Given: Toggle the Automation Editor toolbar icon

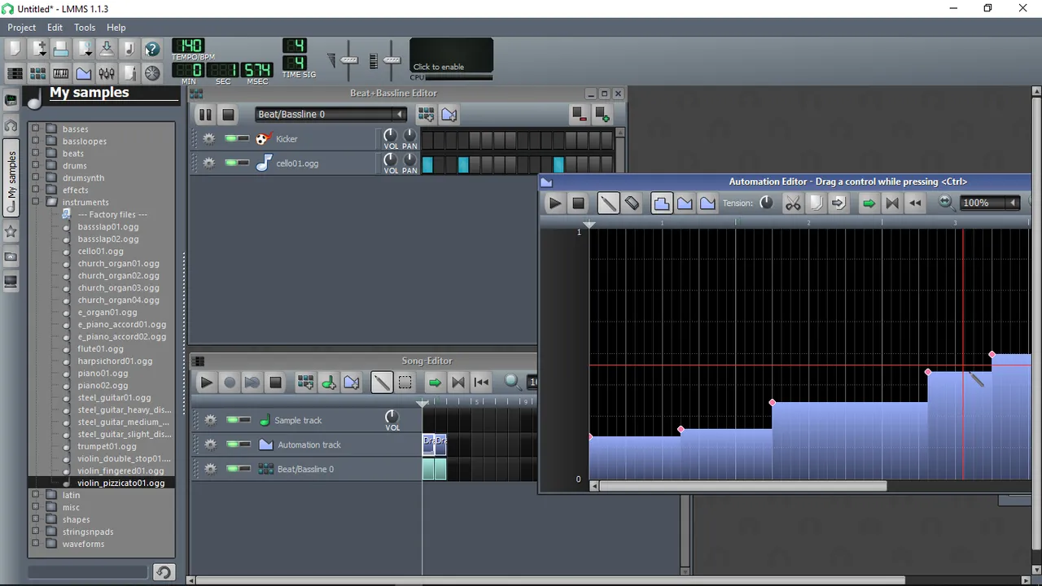Looking at the screenshot, I should point(84,73).
